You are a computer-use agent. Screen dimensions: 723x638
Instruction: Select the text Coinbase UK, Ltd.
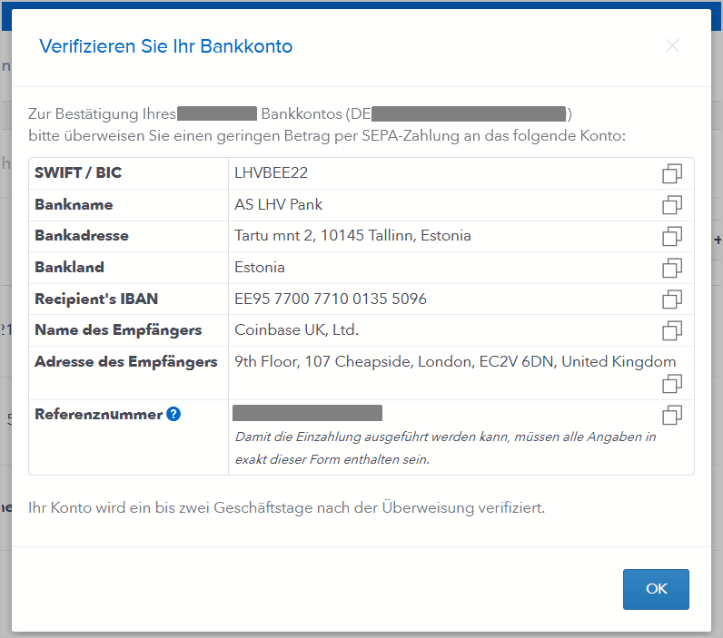pos(296,330)
